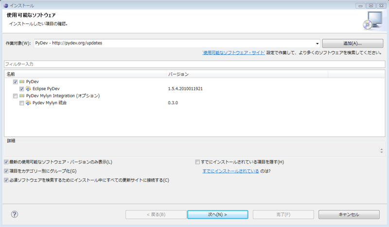Select the Pydev Mylyn 統合 row label

click(x=50, y=103)
